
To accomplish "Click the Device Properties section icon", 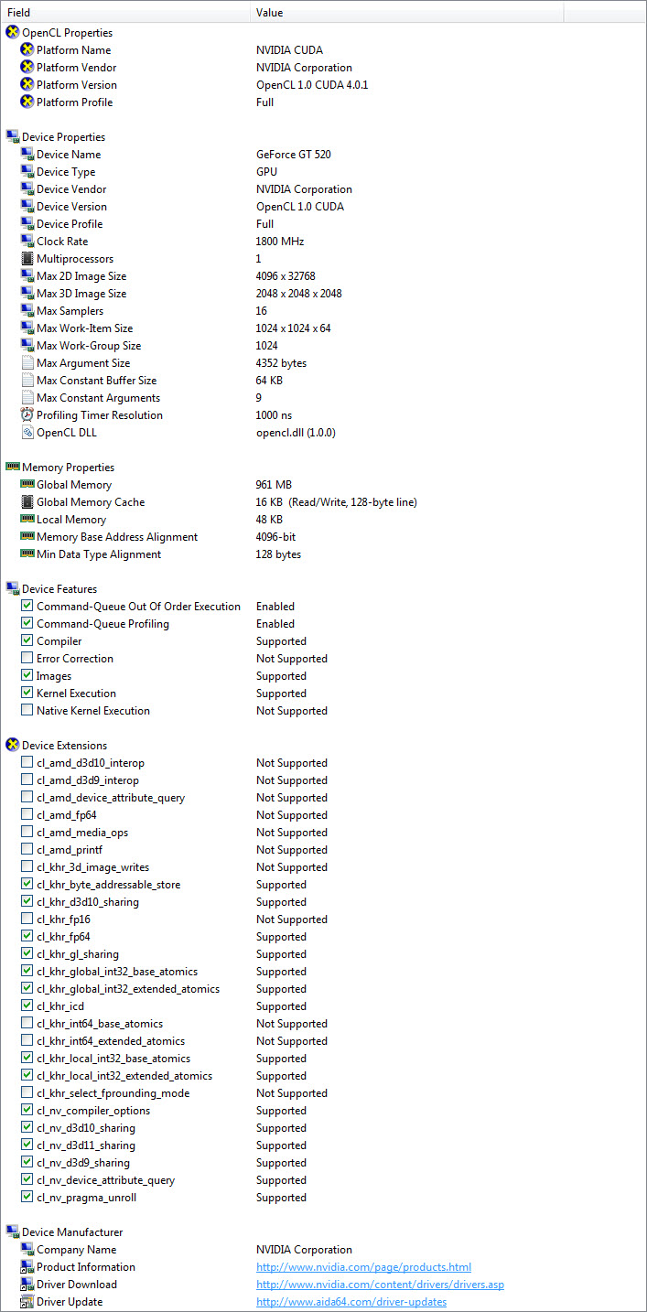I will click(x=13, y=137).
